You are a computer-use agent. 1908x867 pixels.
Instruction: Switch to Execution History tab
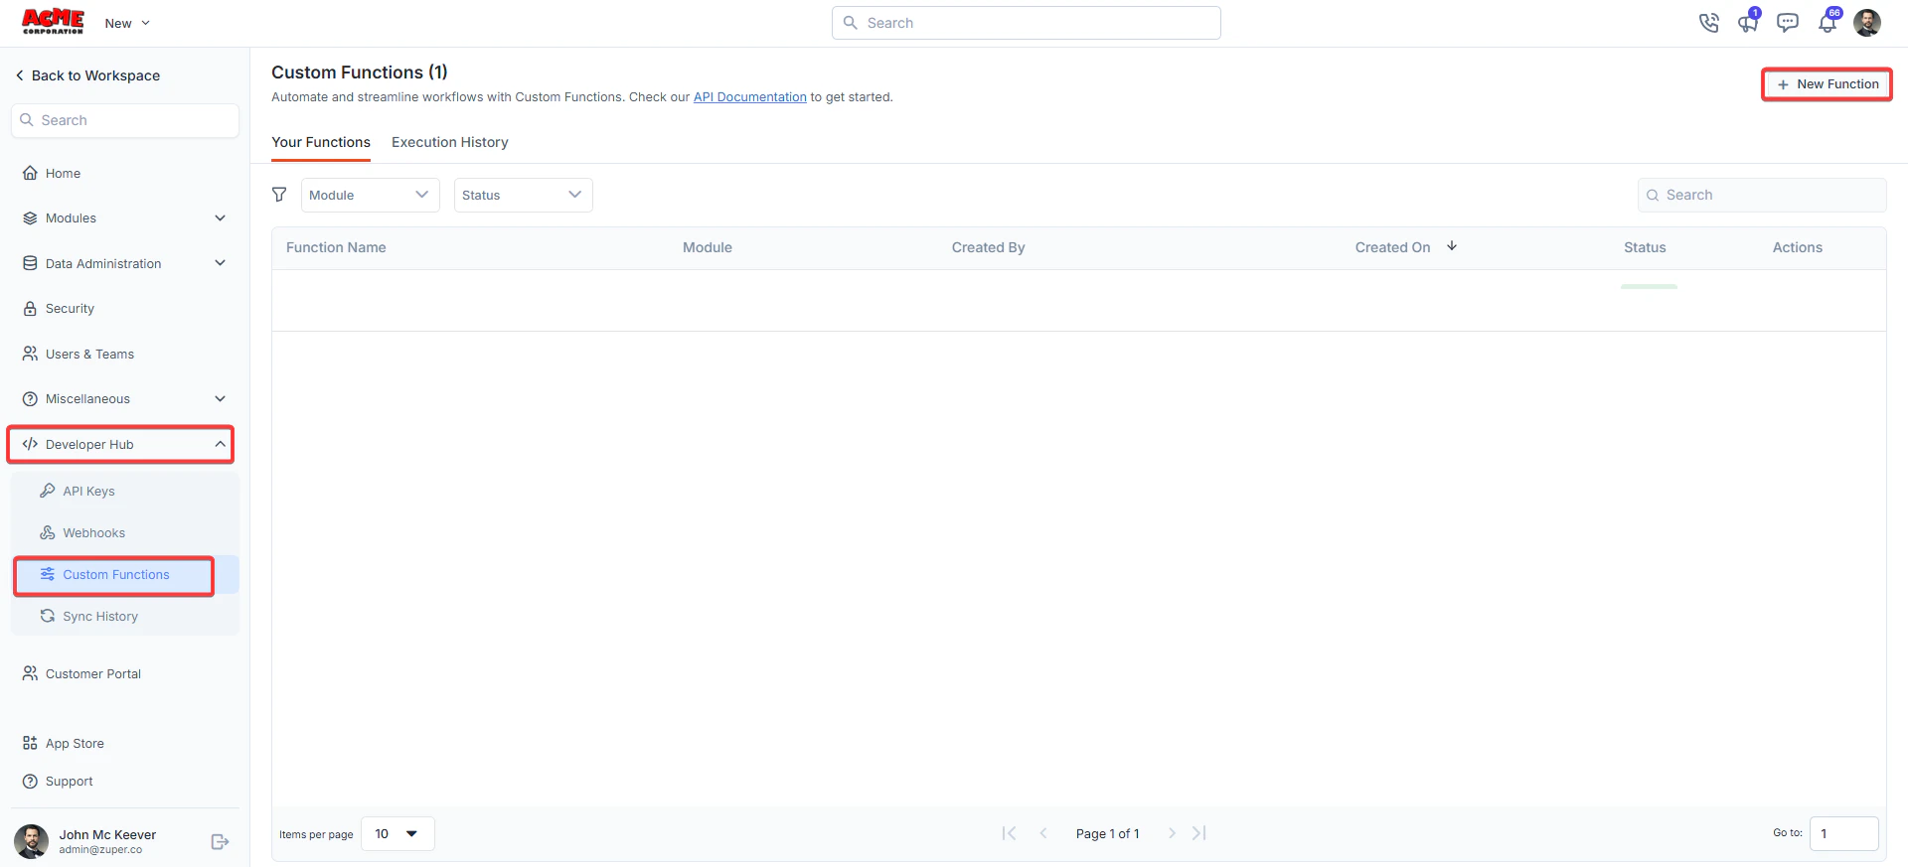(x=449, y=142)
